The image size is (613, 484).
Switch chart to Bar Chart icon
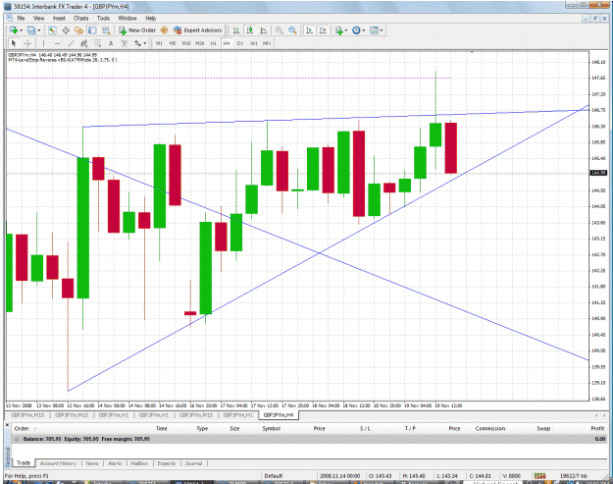236,30
